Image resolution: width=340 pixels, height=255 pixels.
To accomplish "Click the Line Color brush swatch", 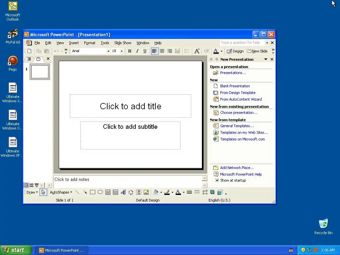I will tap(167, 192).
